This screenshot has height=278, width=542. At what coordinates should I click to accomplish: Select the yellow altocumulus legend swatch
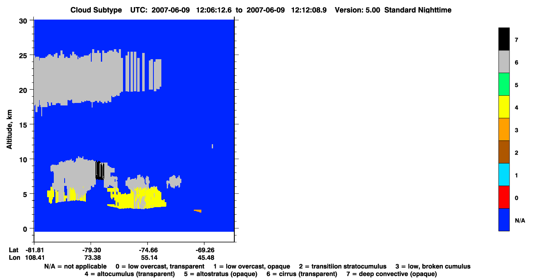[x=504, y=107]
